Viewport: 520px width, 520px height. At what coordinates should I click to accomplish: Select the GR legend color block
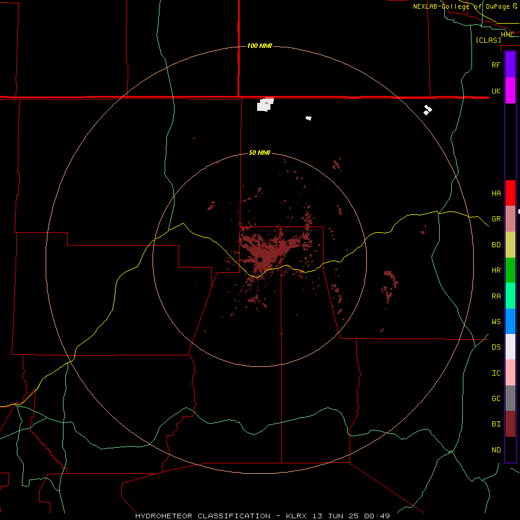coord(510,219)
